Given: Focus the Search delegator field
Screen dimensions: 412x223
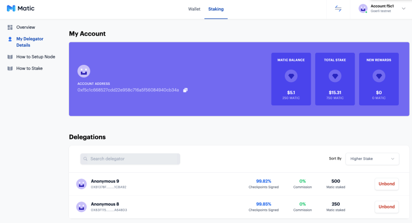Looking at the screenshot, I should [130, 159].
